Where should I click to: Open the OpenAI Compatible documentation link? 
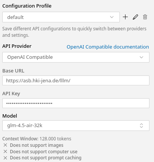[x=108, y=47]
